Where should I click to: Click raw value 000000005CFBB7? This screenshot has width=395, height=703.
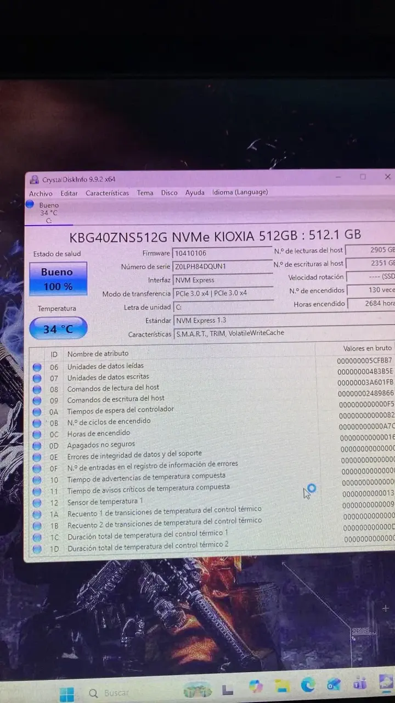tap(365, 360)
